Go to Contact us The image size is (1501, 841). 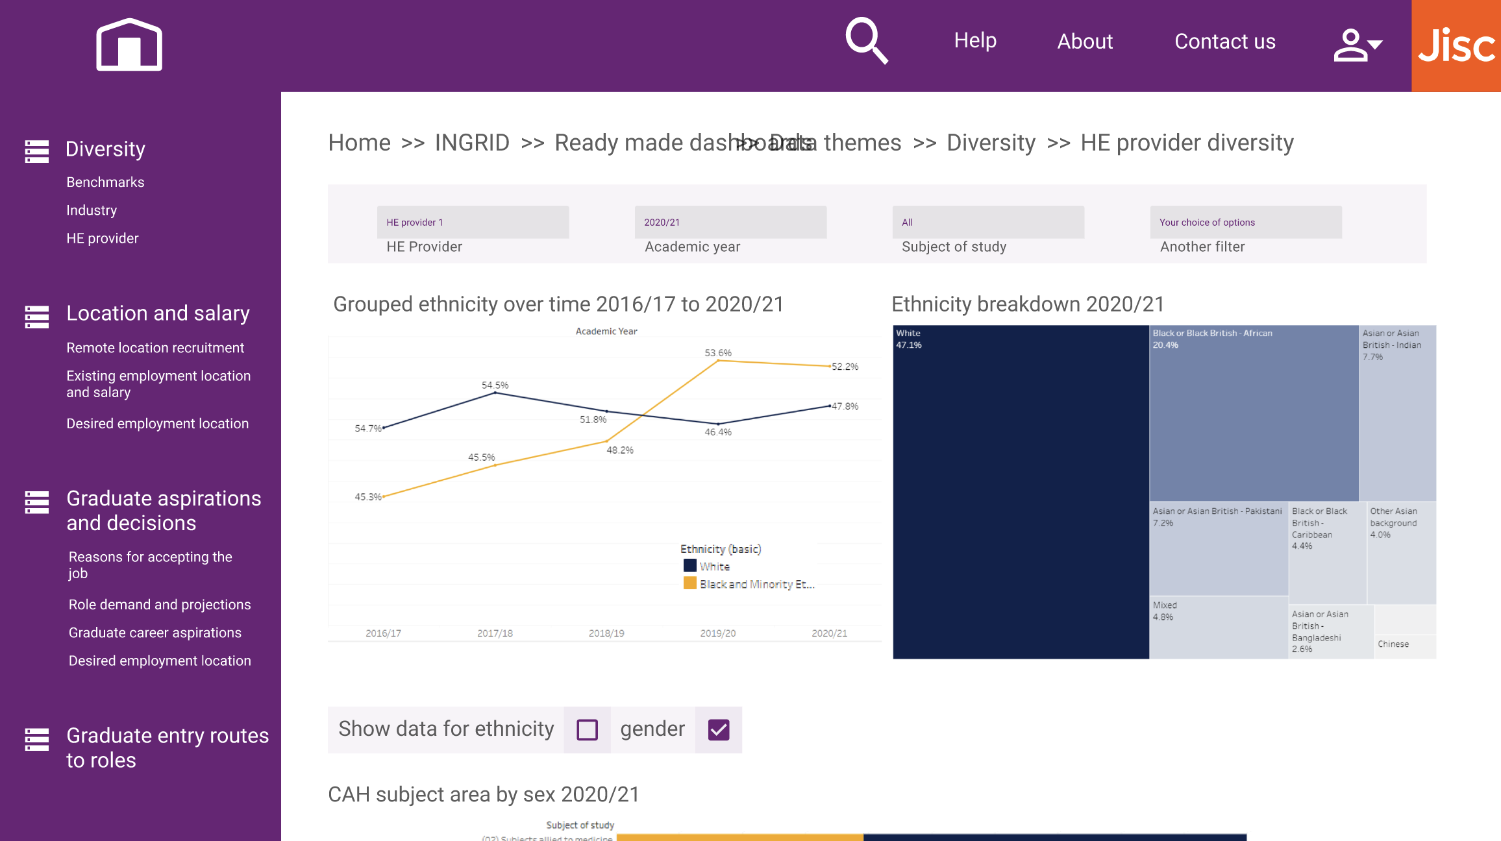coord(1224,42)
